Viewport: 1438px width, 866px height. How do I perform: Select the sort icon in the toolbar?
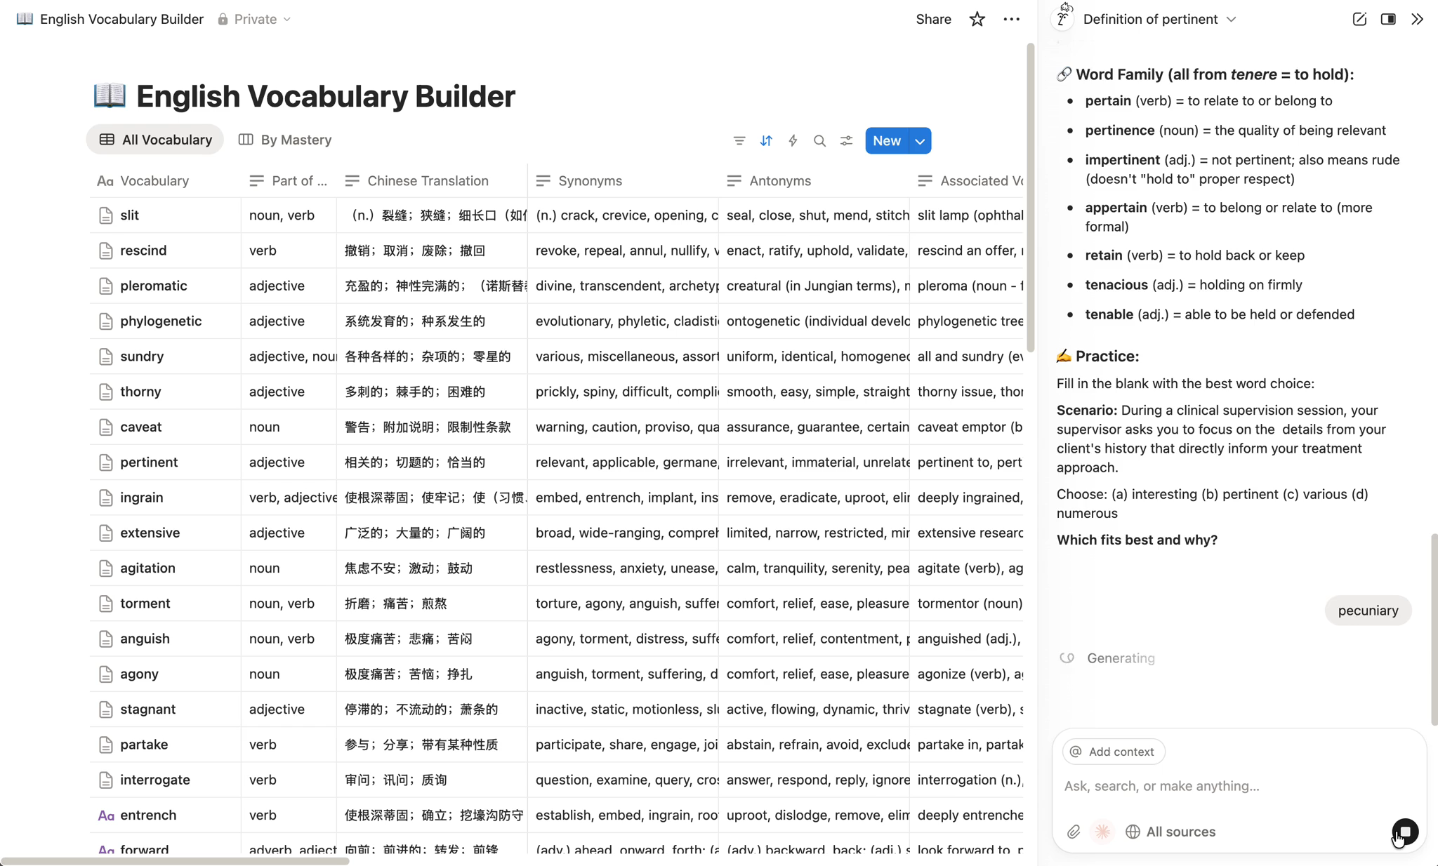click(766, 140)
